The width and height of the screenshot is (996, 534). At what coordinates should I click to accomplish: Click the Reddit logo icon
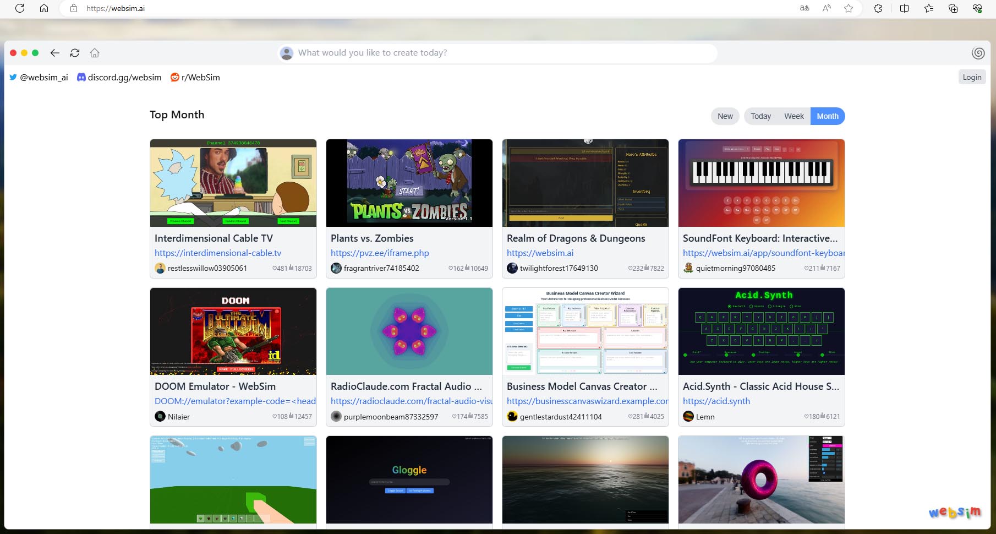coord(175,77)
